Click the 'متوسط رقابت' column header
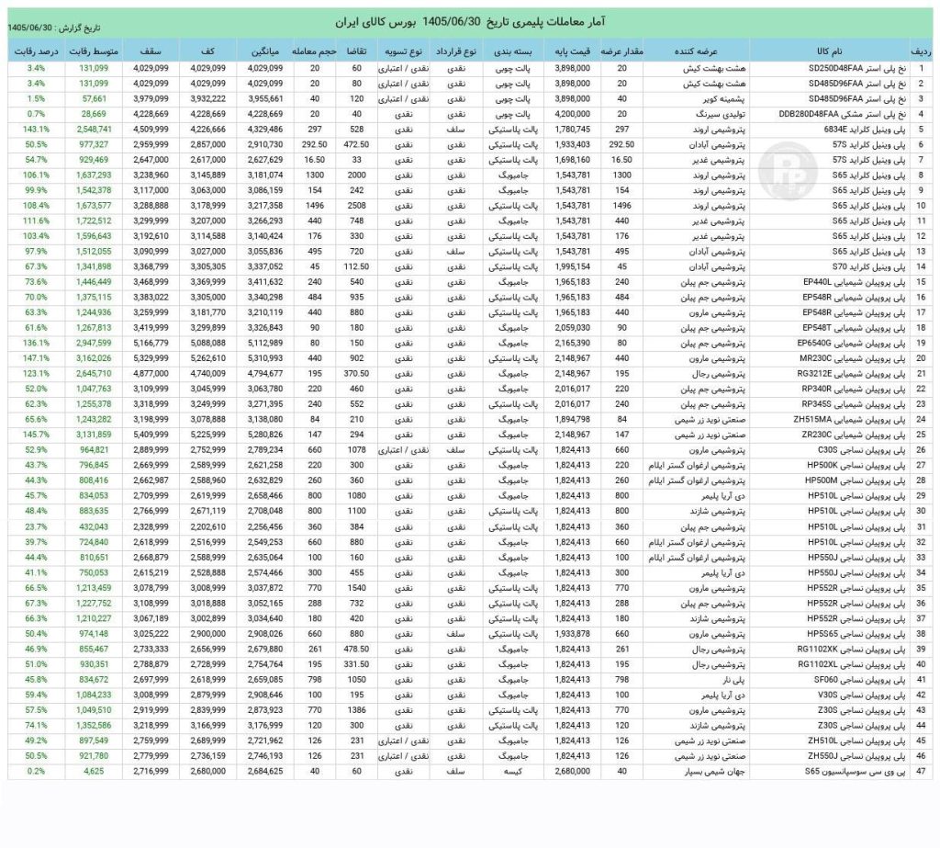The height and width of the screenshot is (848, 940). click(94, 51)
